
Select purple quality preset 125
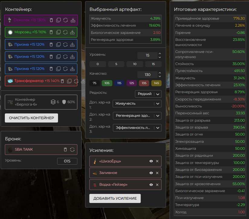[x=132, y=83]
